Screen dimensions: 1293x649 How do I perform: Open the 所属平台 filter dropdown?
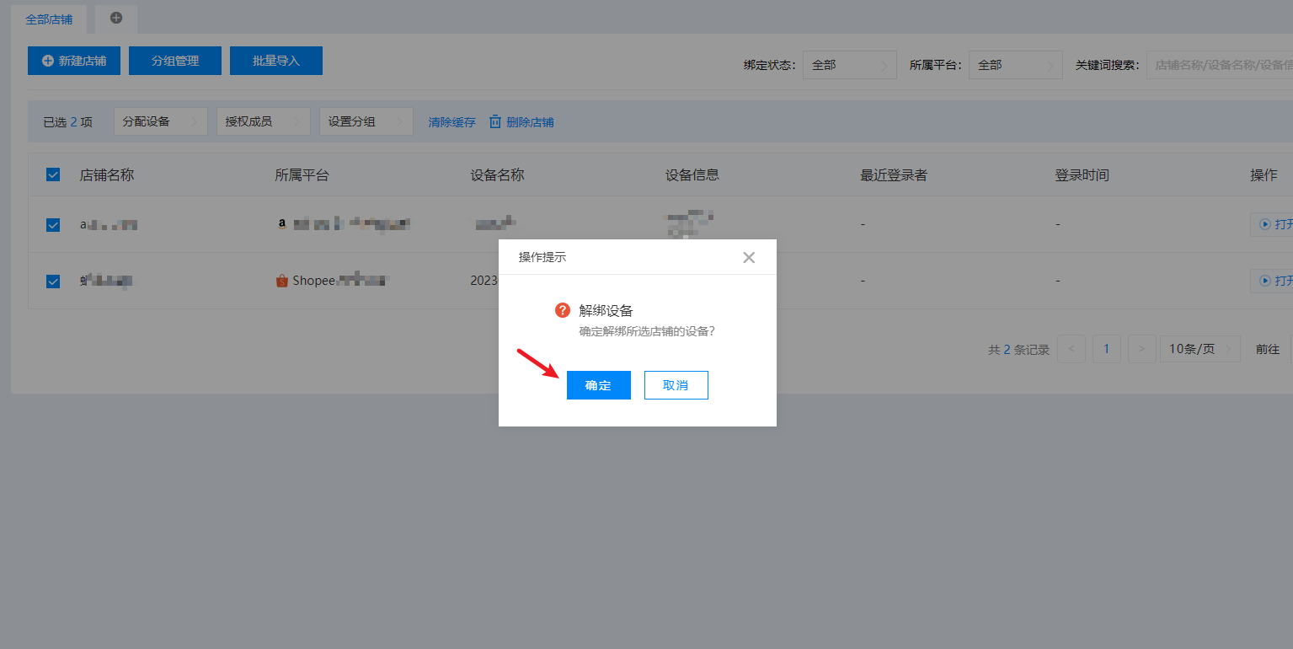pos(1015,65)
